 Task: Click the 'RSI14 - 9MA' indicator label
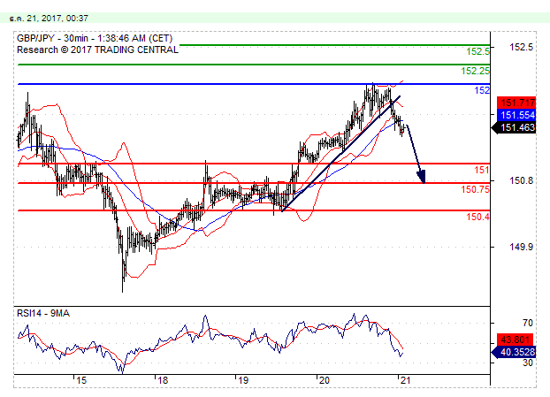[x=43, y=313]
